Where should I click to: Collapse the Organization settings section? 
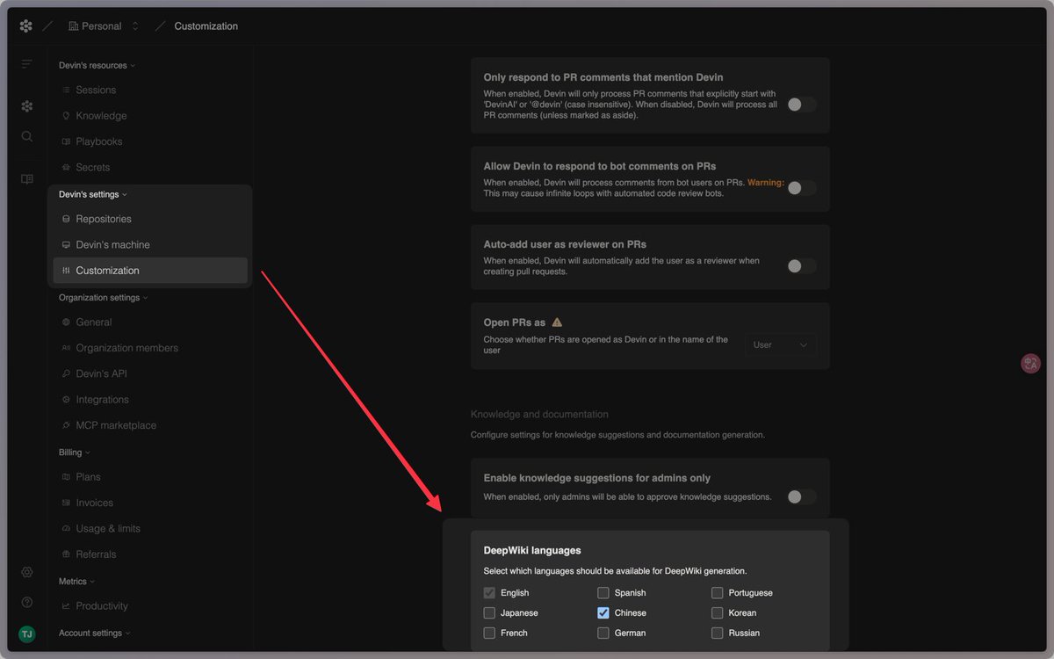[x=103, y=298]
